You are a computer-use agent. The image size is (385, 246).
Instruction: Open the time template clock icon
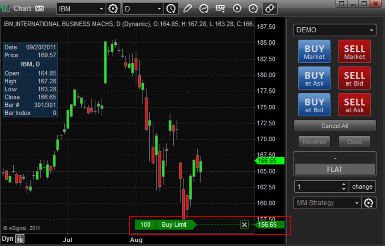tap(171, 9)
